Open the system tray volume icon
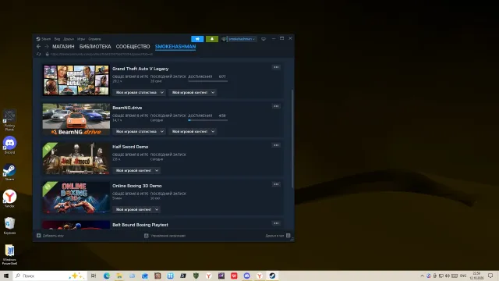Screen dimensions: 499x281 coord(448,276)
